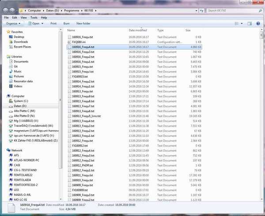
Task: Open the Help question mark icon
Action: click(258, 24)
